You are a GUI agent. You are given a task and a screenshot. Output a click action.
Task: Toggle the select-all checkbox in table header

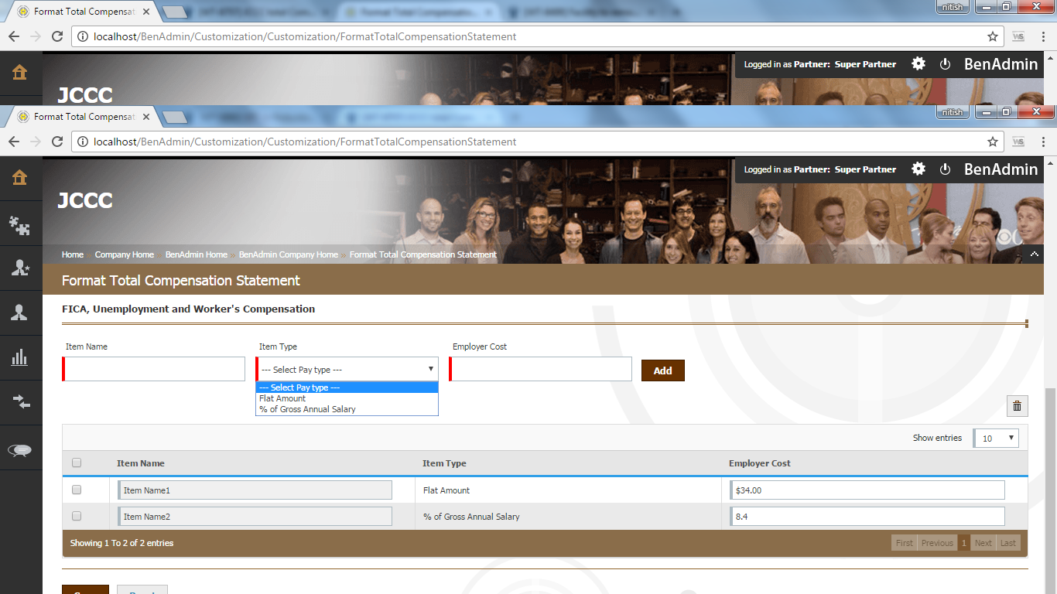(77, 463)
